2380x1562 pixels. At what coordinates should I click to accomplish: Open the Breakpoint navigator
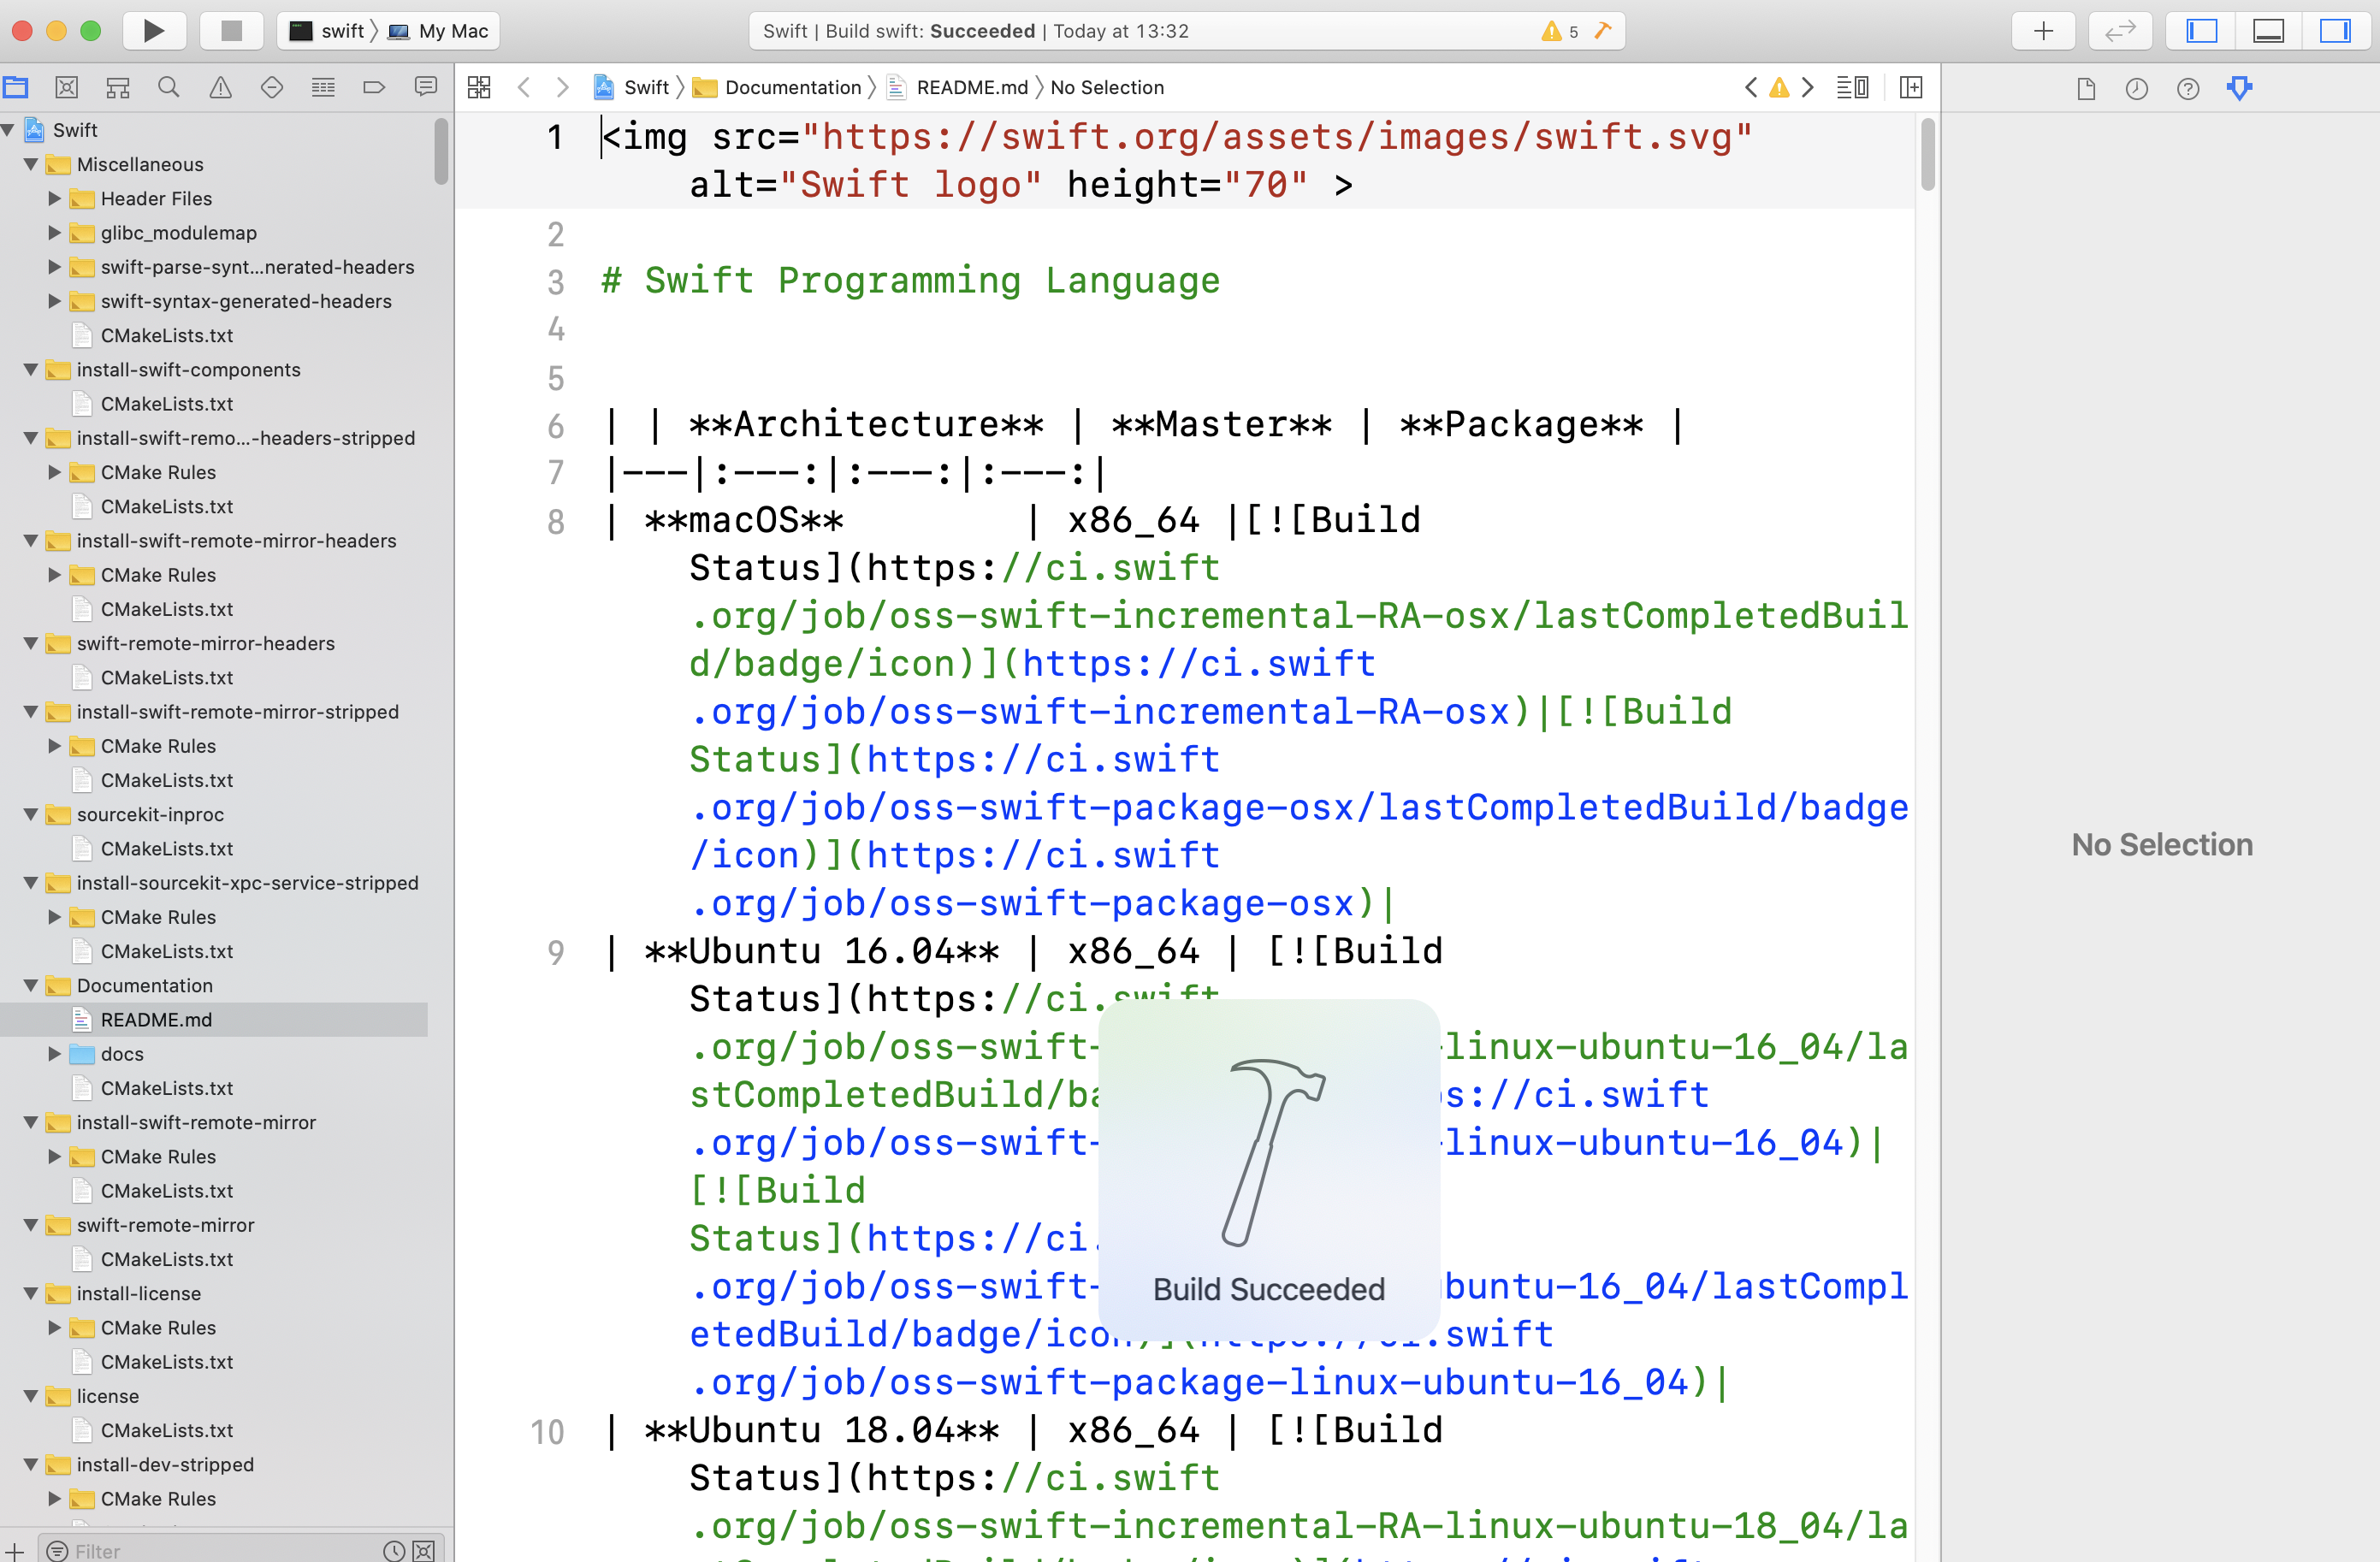click(374, 88)
